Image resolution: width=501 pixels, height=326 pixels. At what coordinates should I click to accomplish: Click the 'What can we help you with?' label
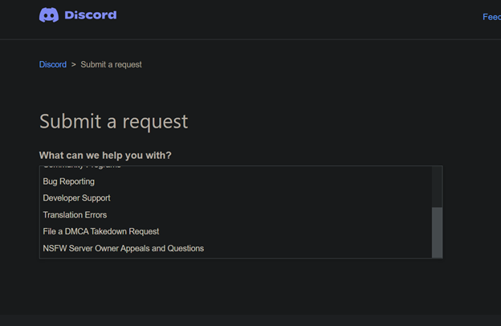(105, 155)
